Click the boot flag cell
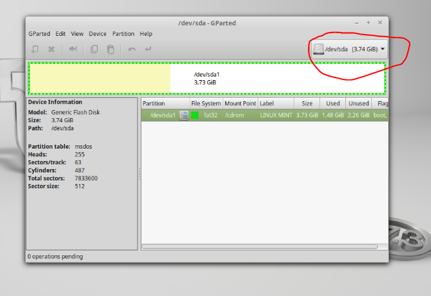This screenshot has width=431, height=296. coord(380,115)
